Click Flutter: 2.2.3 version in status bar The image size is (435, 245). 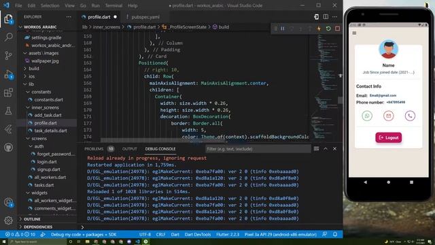[228, 234]
